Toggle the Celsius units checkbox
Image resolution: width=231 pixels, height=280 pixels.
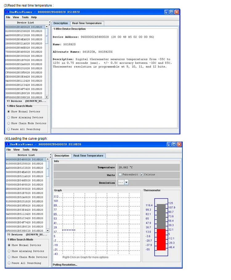[x=142, y=174]
